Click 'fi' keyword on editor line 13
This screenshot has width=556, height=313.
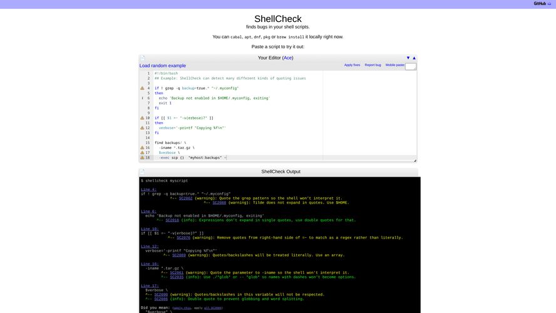pos(157,133)
